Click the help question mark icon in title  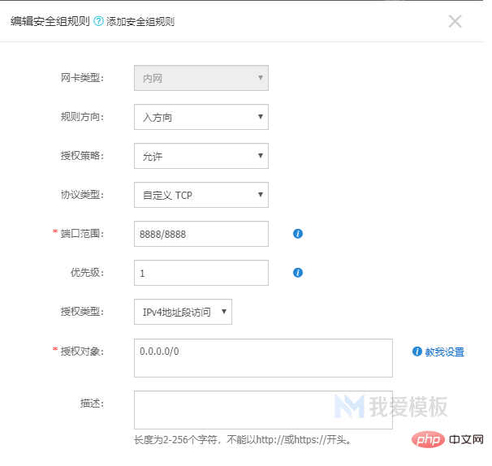(x=98, y=21)
